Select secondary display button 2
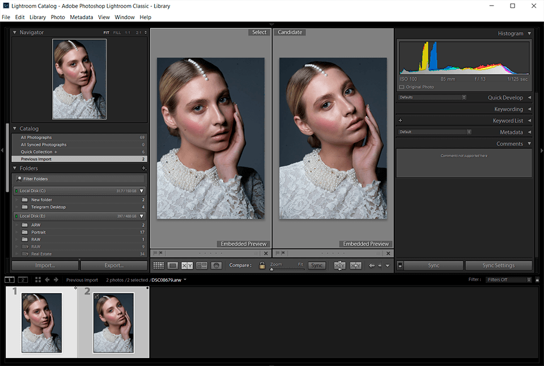 [x=23, y=279]
